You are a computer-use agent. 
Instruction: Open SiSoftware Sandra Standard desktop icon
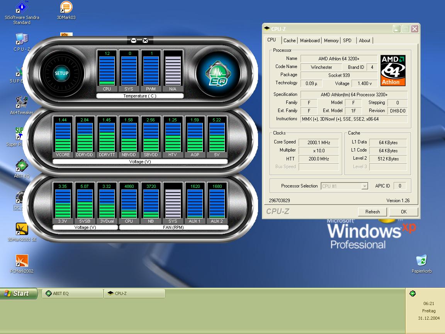(22, 8)
